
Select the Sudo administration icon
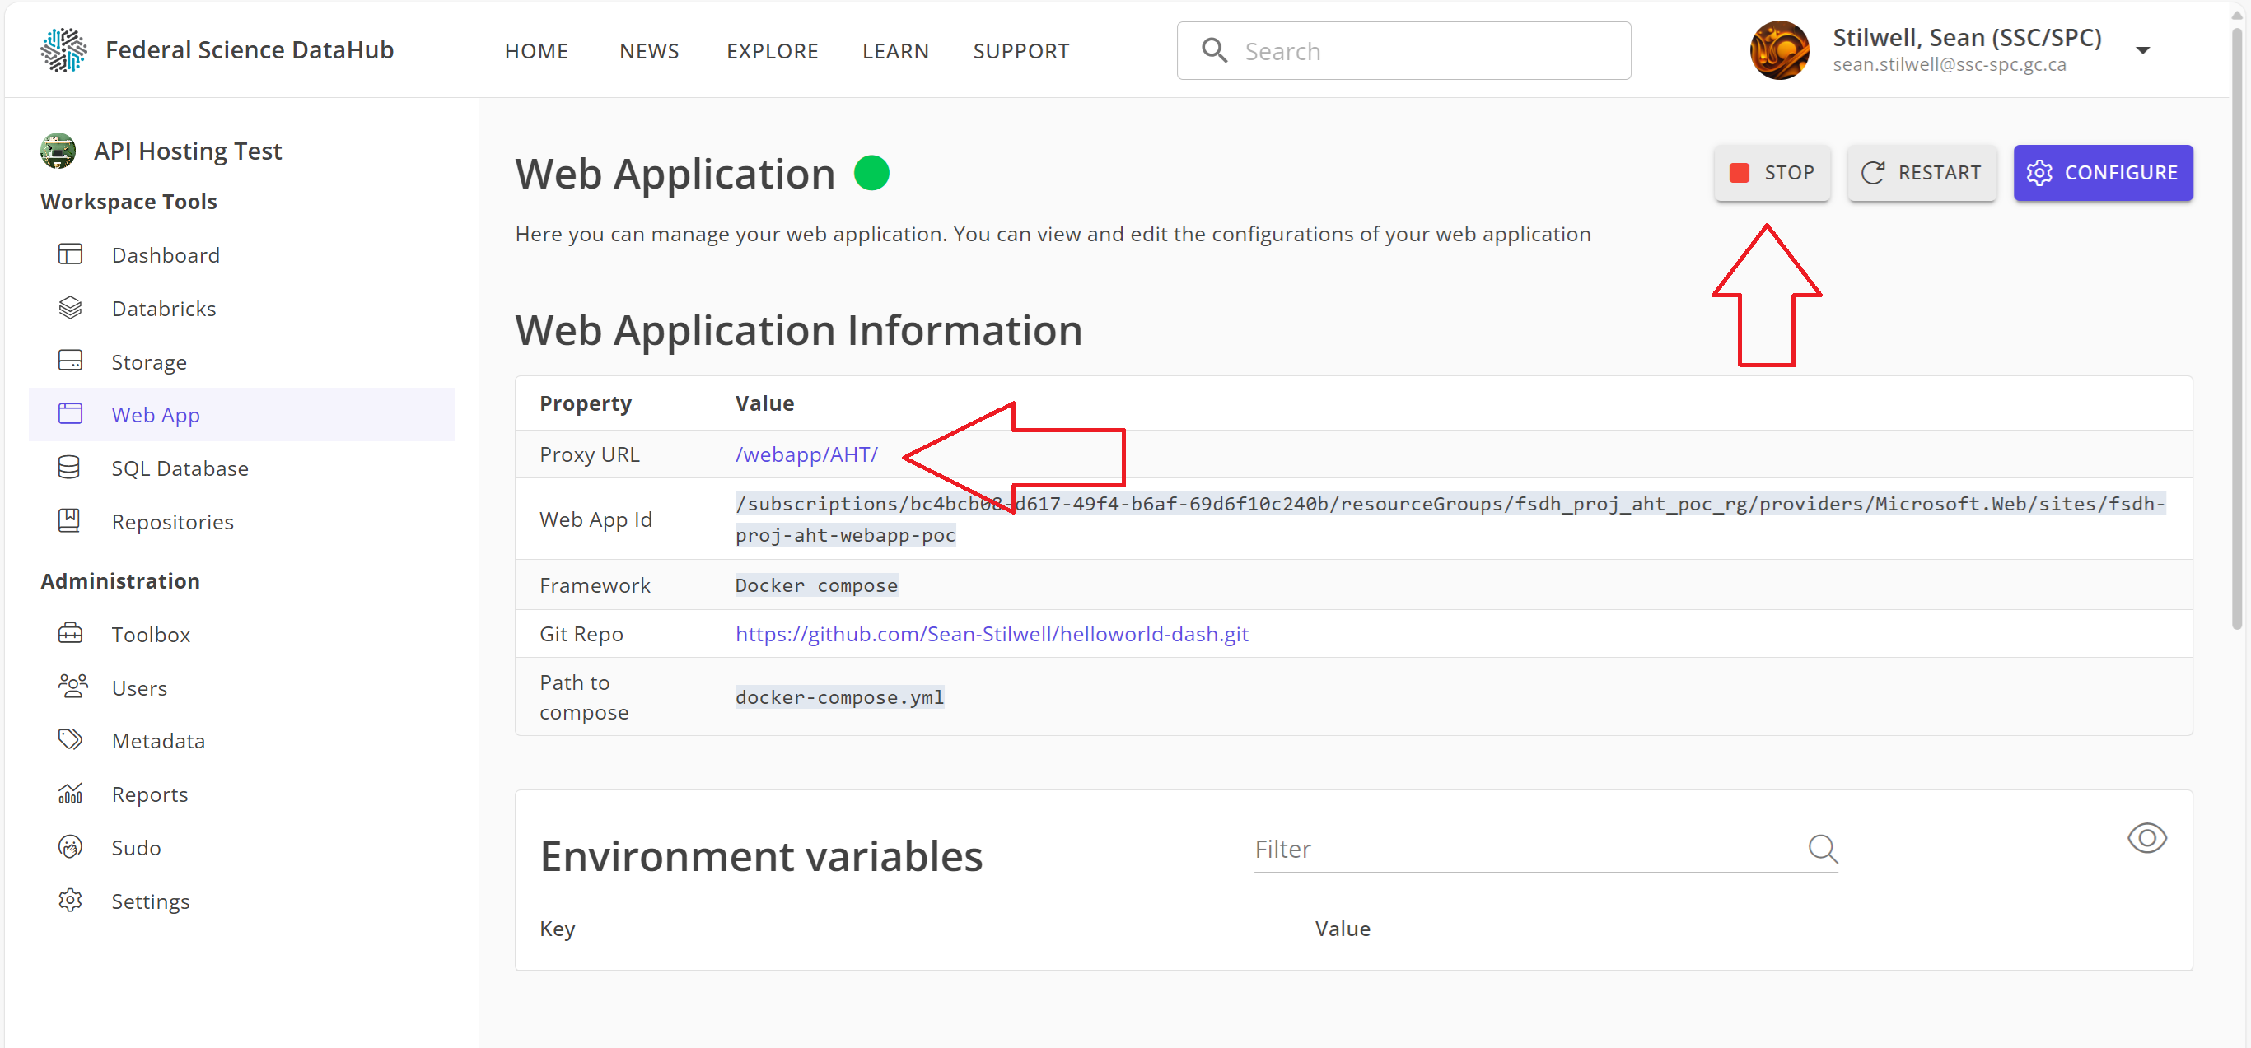pyautogui.click(x=70, y=846)
